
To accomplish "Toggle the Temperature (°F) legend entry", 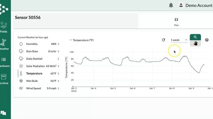I will pos(81,40).
